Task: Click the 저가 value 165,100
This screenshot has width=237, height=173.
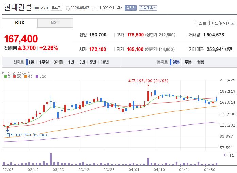Action: [x=135, y=49]
